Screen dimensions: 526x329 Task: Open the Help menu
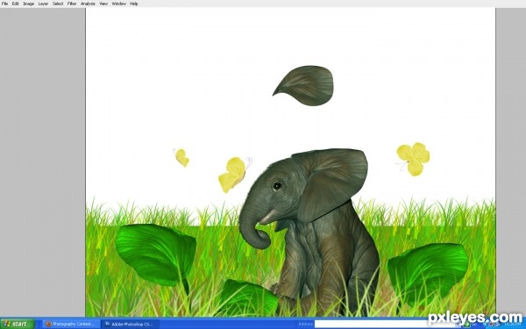(x=134, y=4)
